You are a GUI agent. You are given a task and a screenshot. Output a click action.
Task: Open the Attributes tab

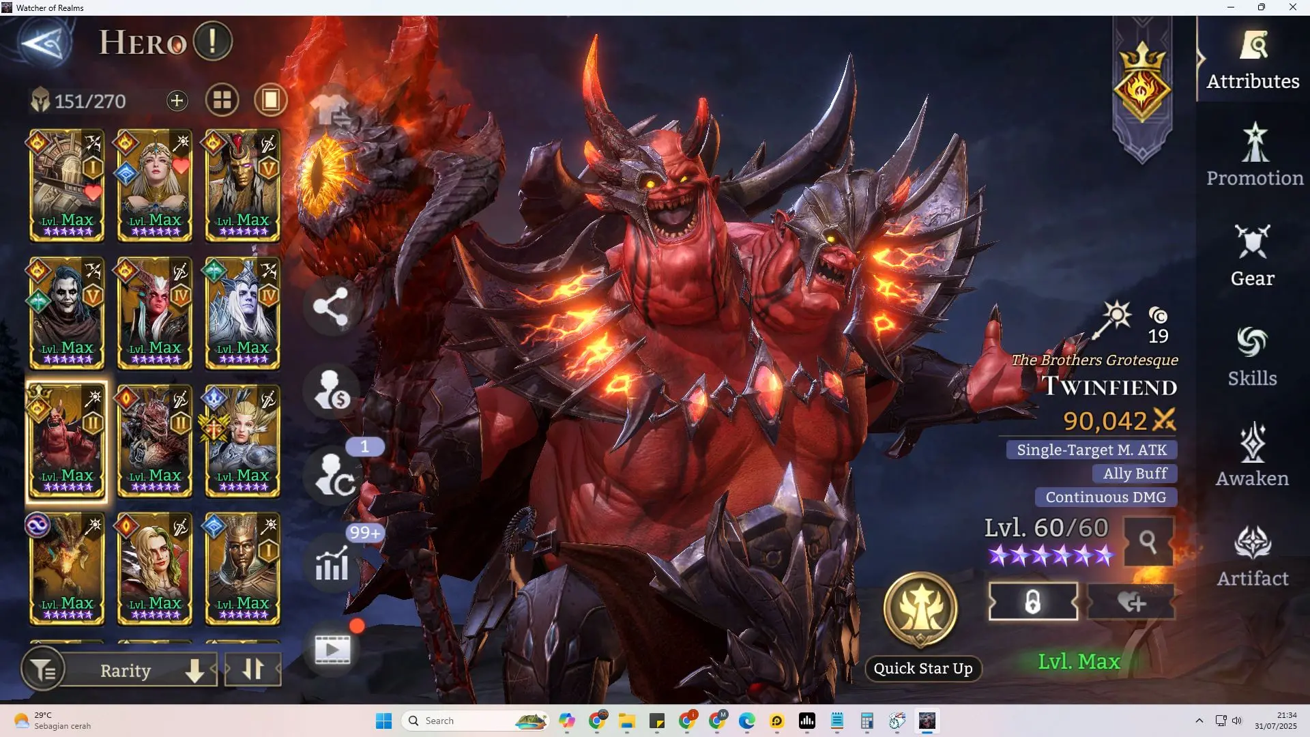click(x=1253, y=61)
